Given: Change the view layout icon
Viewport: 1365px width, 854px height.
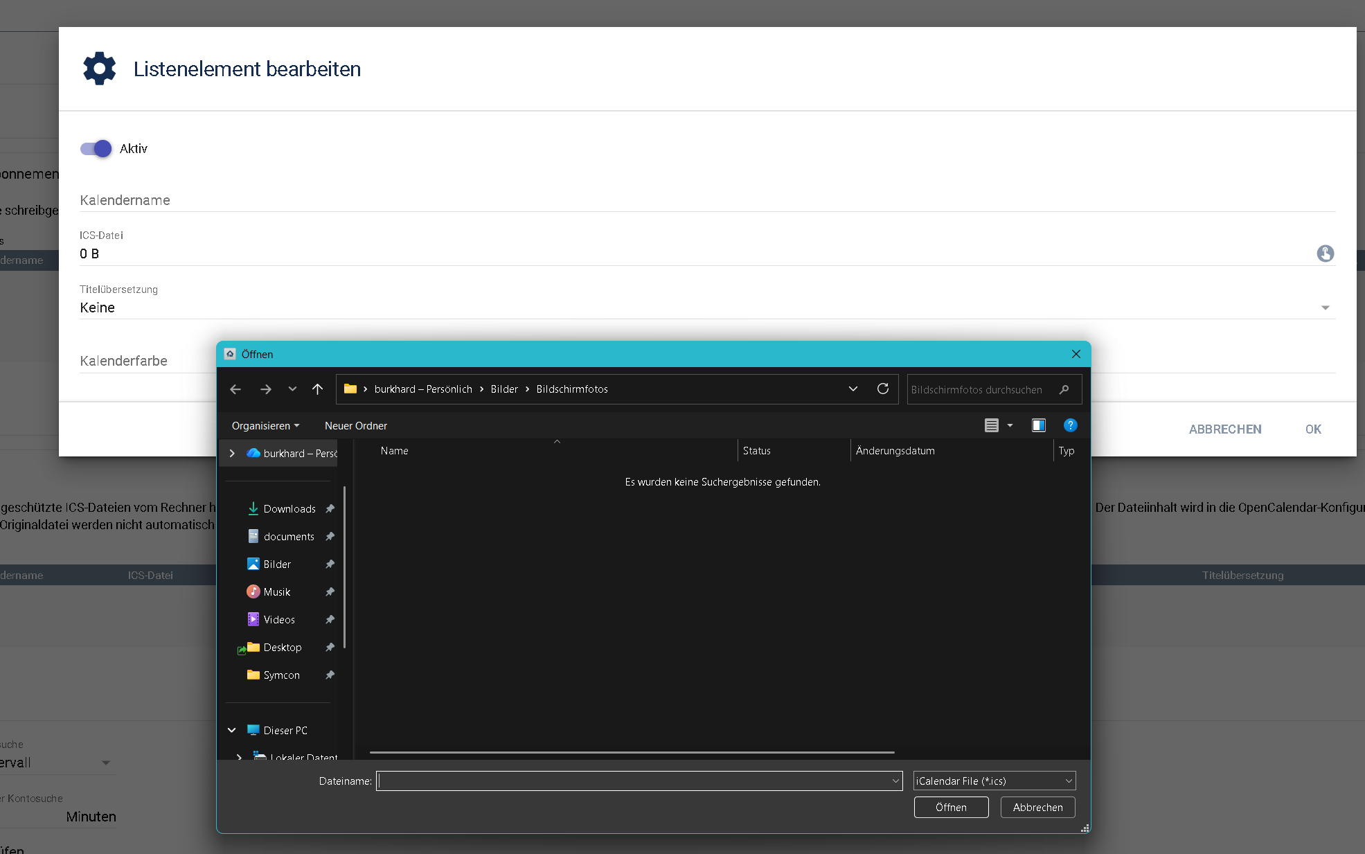Looking at the screenshot, I should (992, 425).
